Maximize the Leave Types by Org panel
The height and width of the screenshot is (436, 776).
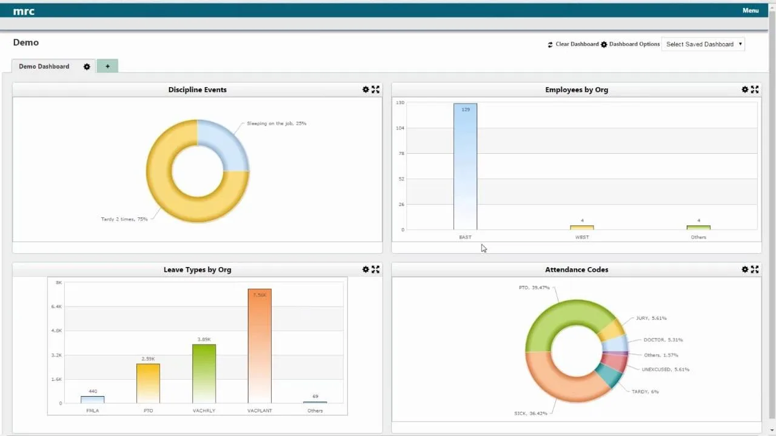pyautogui.click(x=376, y=269)
